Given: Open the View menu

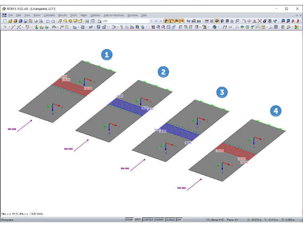Looking at the screenshot, I should (27, 15).
